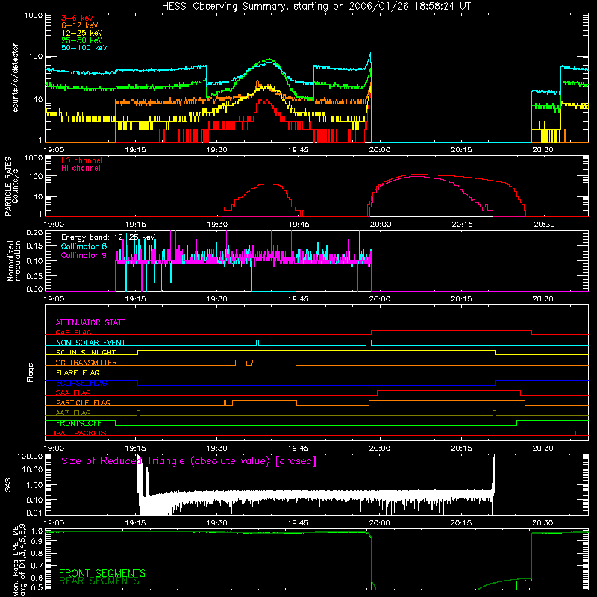Click the GAP_FLAG label

click(73, 332)
